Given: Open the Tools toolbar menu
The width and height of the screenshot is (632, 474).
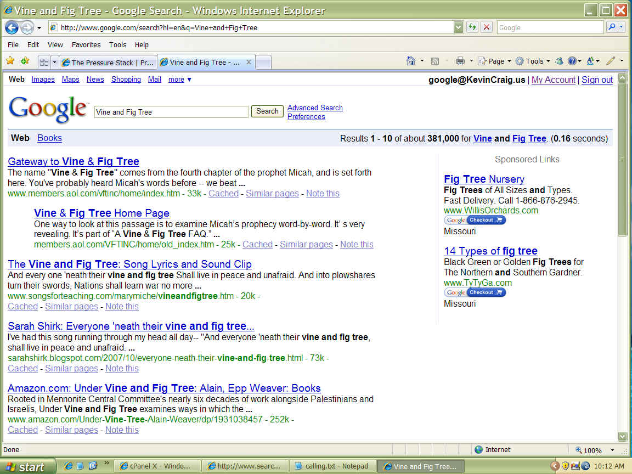Looking at the screenshot, I should 533,61.
